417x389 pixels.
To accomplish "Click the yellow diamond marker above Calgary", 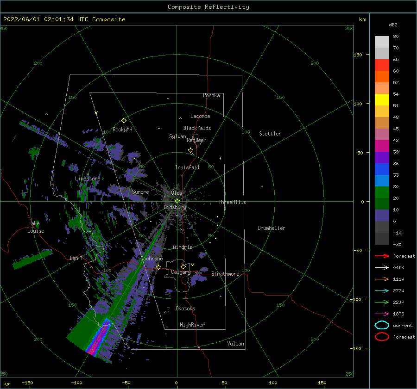I will (x=183, y=266).
